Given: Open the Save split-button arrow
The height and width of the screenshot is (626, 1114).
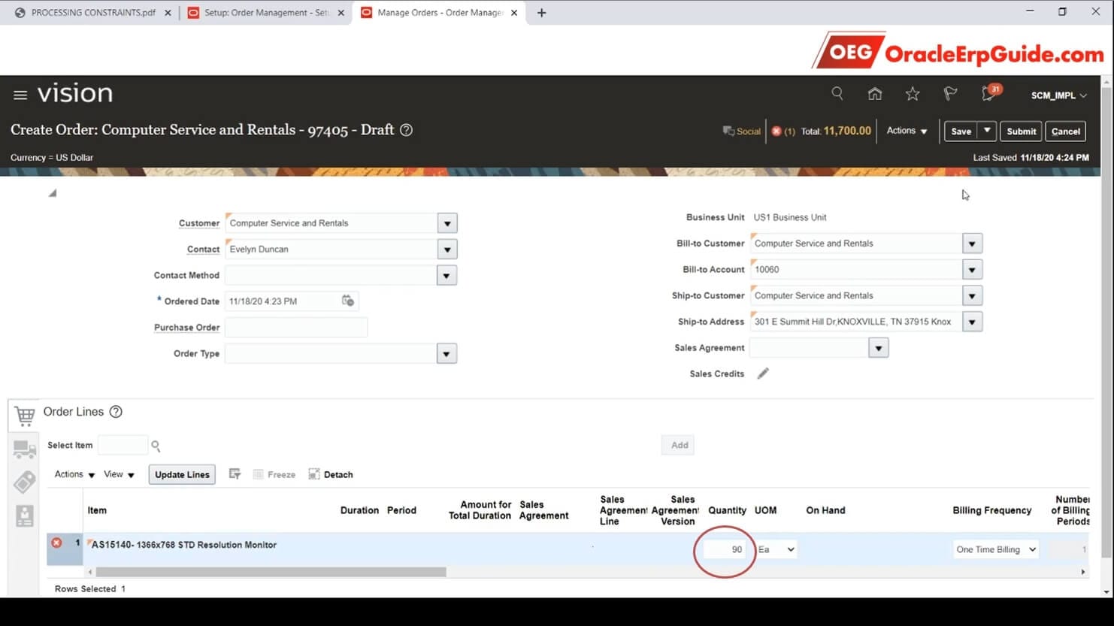Looking at the screenshot, I should pyautogui.click(x=987, y=131).
